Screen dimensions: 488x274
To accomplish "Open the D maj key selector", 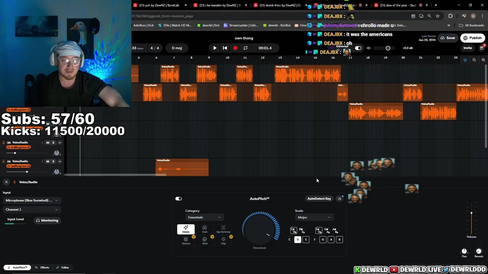I will click(177, 48).
